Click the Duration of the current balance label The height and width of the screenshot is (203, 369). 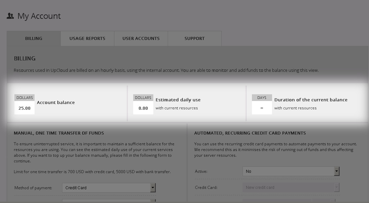click(x=311, y=100)
